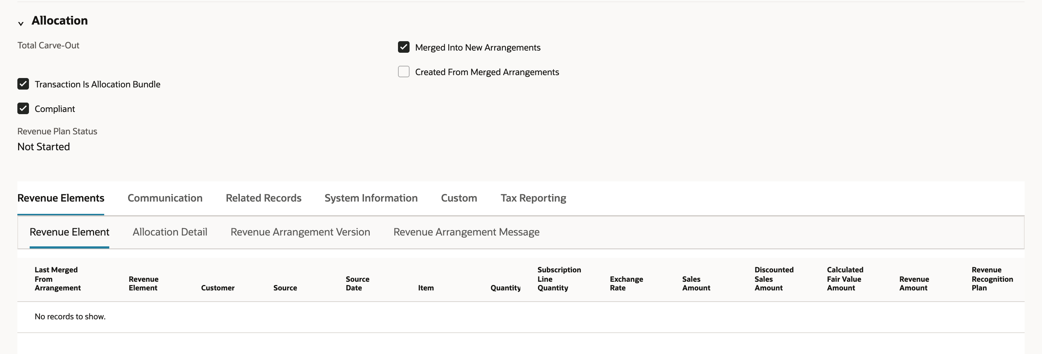Click Calculated Fair Value Amount header
Screen dimensions: 1042x354
coord(845,279)
